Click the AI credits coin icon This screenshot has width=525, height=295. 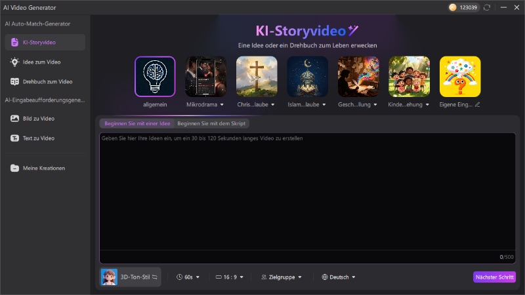coord(453,7)
